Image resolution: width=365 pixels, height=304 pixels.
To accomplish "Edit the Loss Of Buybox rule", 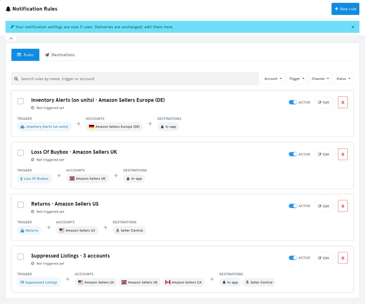I will [x=324, y=154].
